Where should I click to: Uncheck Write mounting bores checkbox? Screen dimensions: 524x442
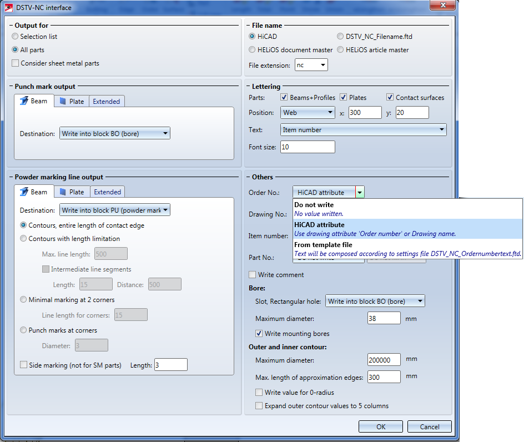(259, 333)
